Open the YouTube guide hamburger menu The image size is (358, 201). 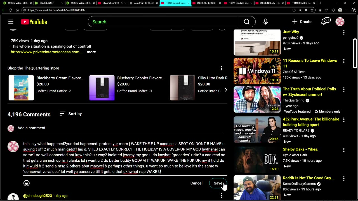(11, 22)
